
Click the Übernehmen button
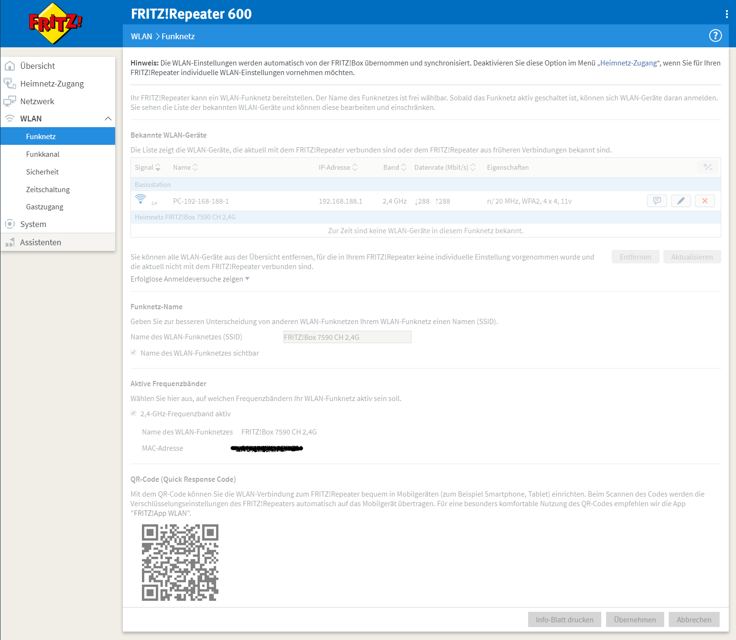click(x=635, y=619)
